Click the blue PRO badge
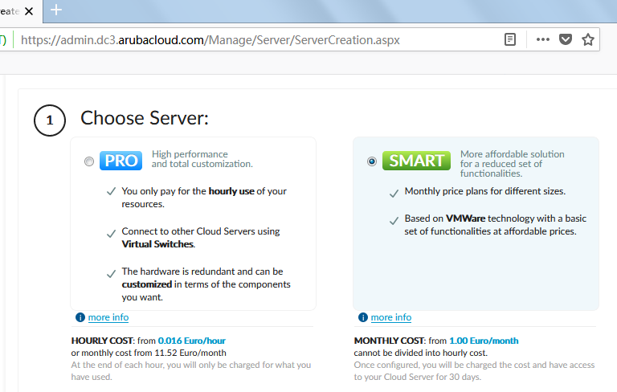The image size is (617, 392). click(121, 161)
